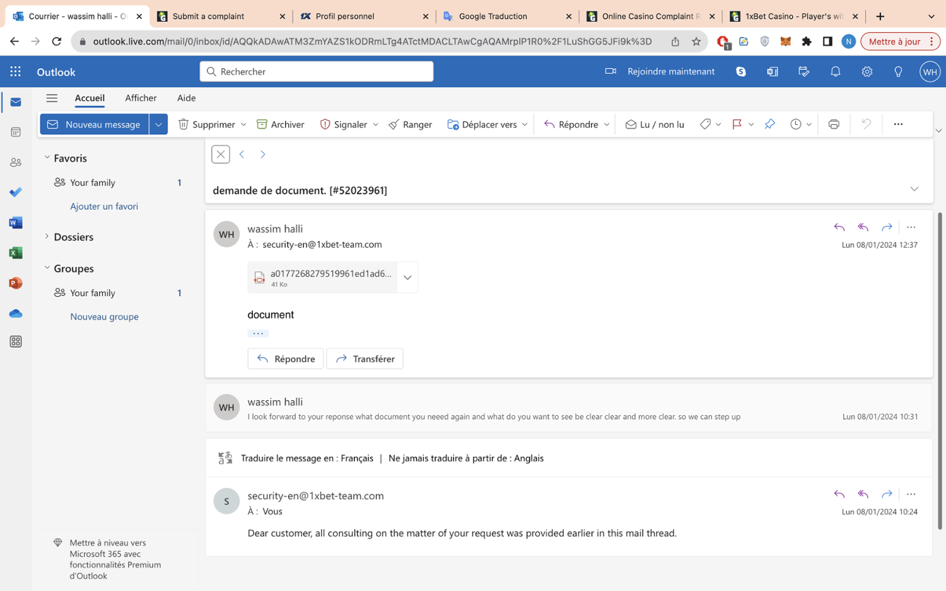Pin the message with the pin icon
The width and height of the screenshot is (946, 591).
769,124
